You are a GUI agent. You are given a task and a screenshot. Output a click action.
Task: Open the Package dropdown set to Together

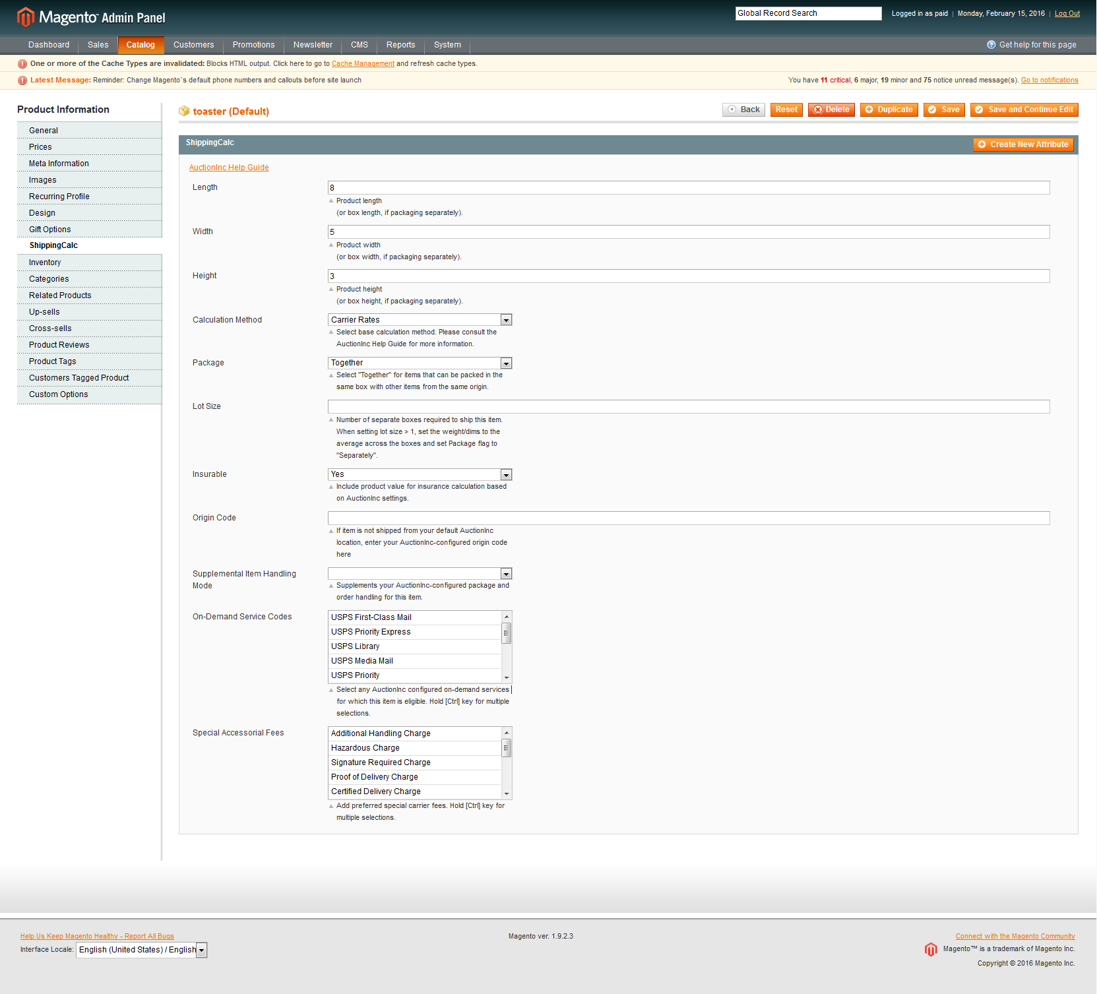420,363
